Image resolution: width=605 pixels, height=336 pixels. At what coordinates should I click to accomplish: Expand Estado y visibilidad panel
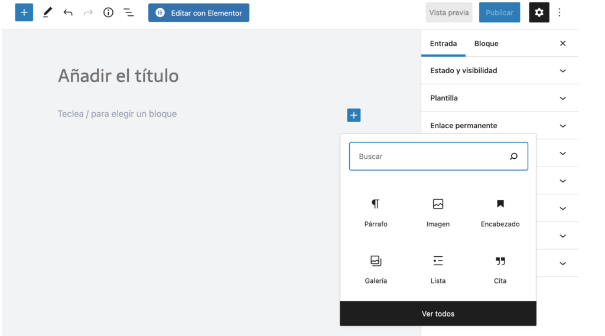tap(499, 71)
